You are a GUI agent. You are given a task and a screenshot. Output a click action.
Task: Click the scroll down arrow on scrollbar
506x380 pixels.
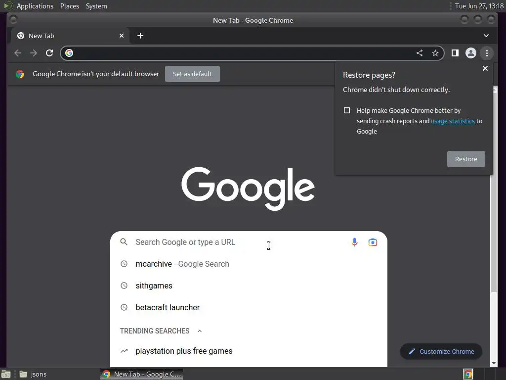[x=494, y=363]
